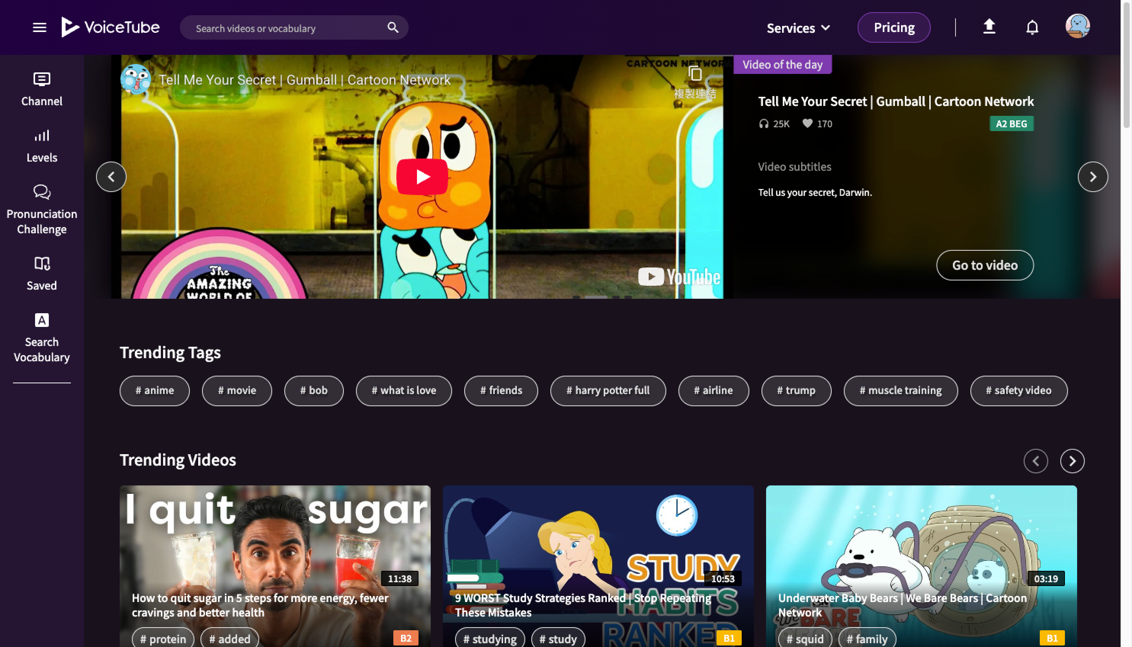Show next featured video in carousel
Image resolution: width=1132 pixels, height=647 pixels.
click(1092, 177)
